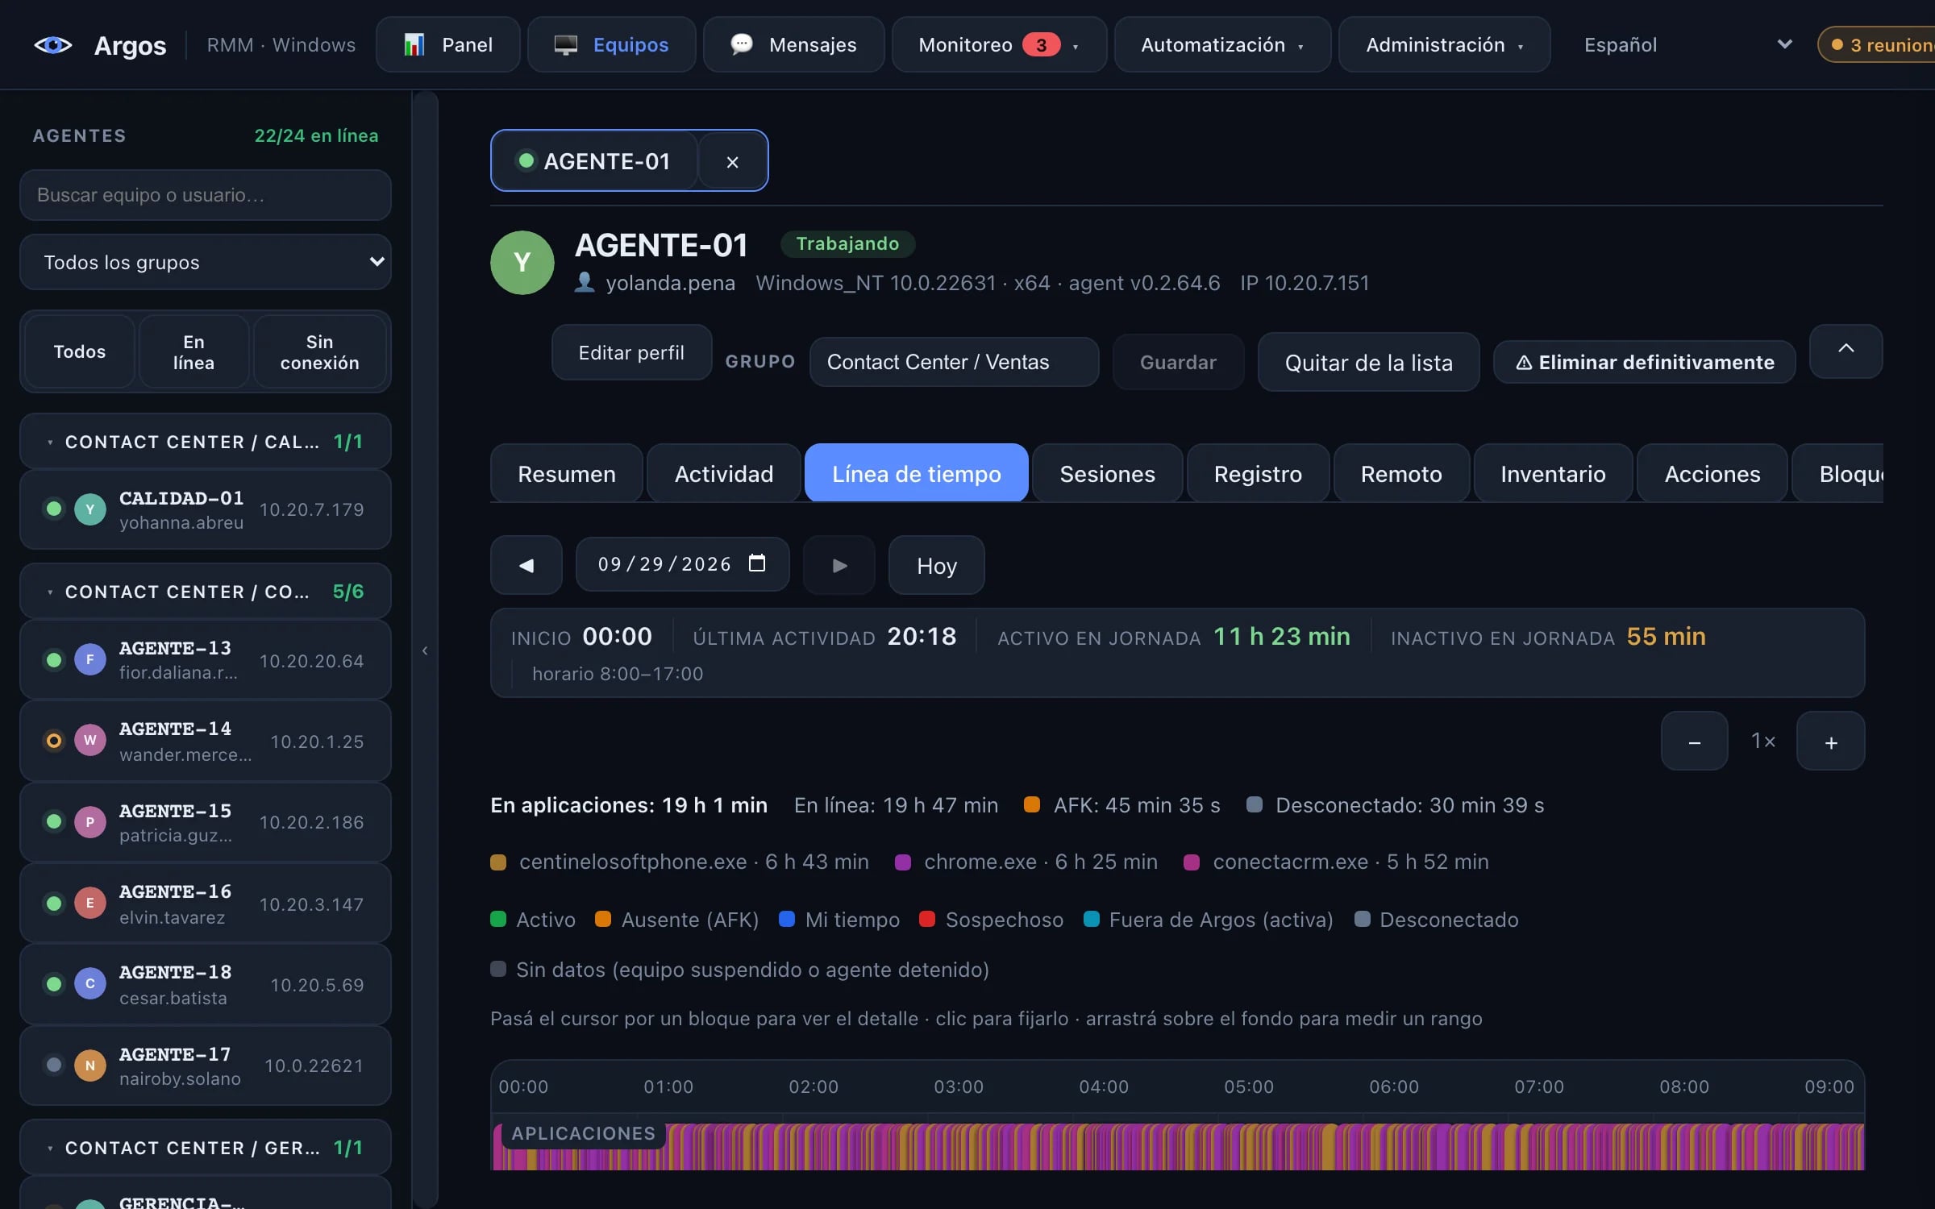Open the Panel page

[447, 45]
